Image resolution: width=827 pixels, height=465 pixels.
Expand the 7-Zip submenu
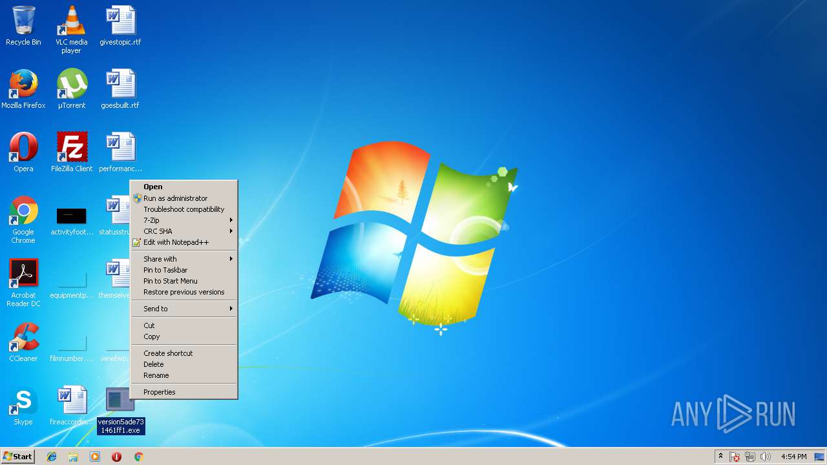pyautogui.click(x=183, y=220)
